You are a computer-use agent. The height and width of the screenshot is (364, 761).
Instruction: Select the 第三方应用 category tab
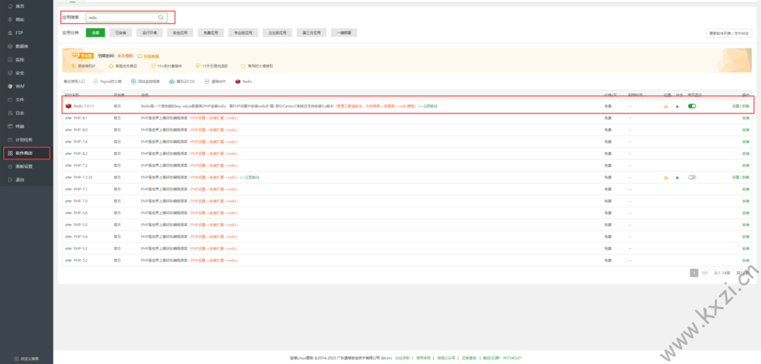tap(311, 33)
